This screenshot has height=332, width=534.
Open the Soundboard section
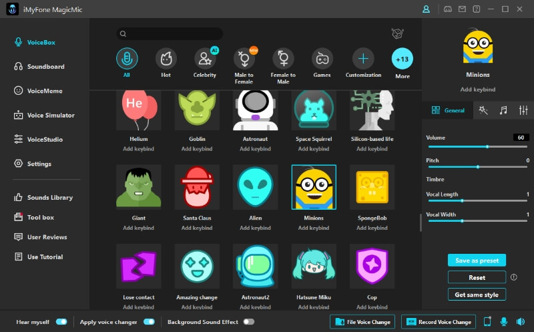[x=39, y=67]
